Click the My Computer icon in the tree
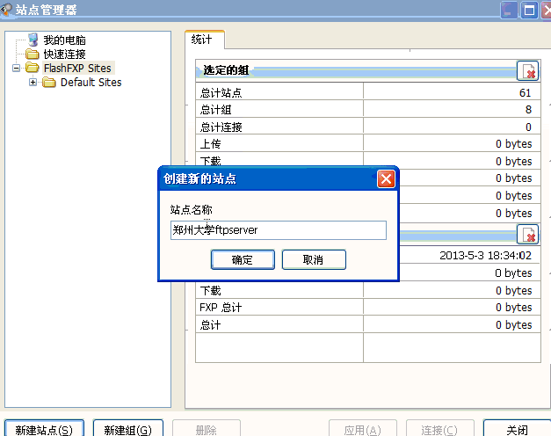The height and width of the screenshot is (436, 551). coord(33,40)
